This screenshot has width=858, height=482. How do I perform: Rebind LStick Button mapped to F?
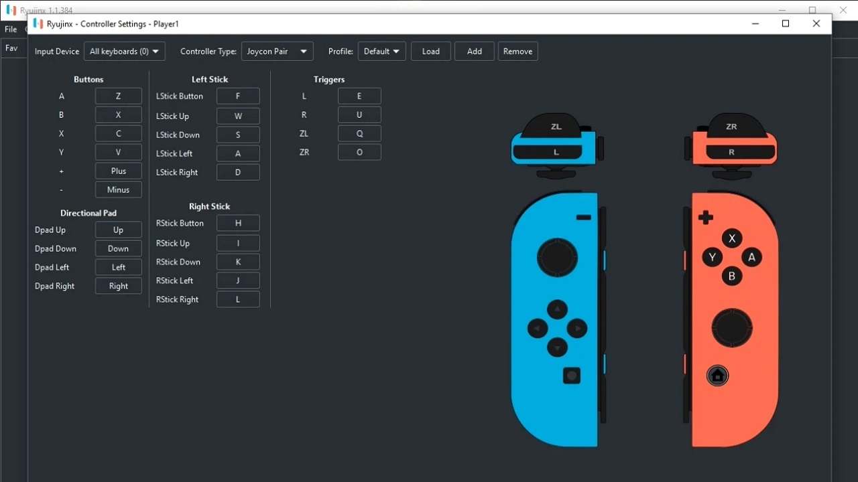tap(238, 96)
